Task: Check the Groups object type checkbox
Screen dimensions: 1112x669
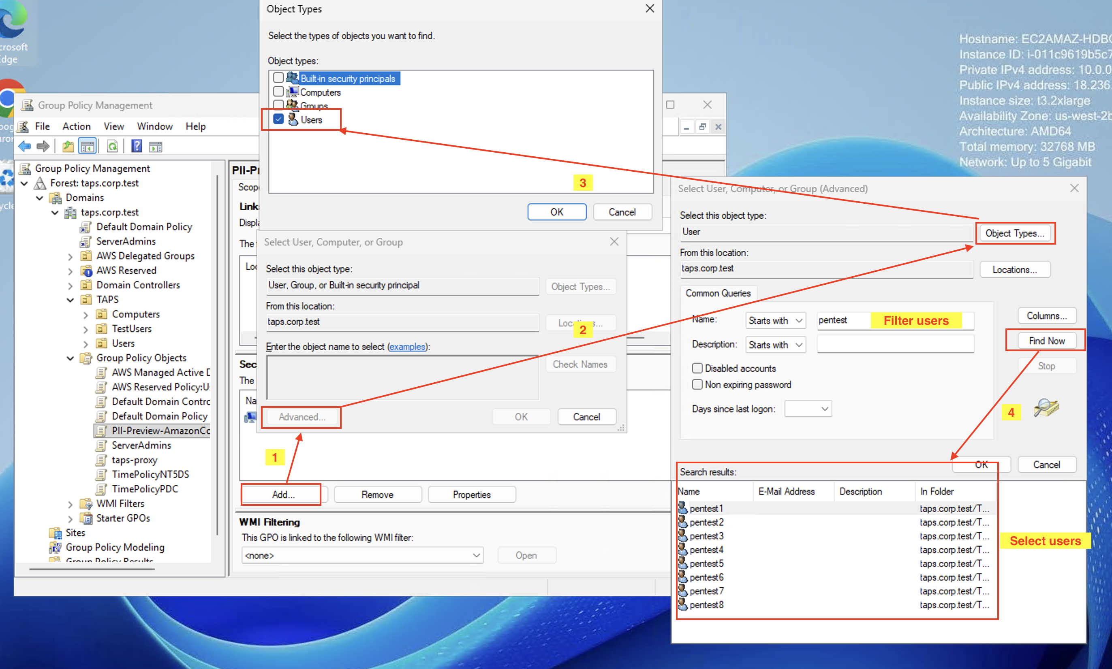Action: point(278,105)
